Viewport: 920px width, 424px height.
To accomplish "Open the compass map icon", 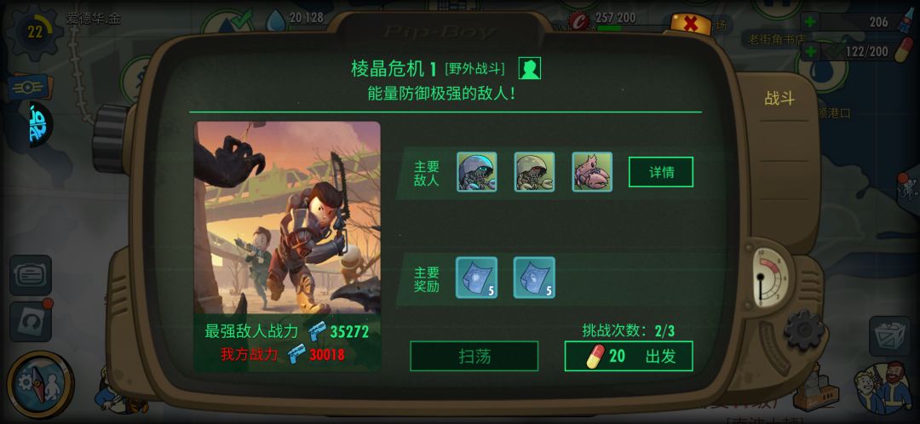I will click(x=39, y=384).
